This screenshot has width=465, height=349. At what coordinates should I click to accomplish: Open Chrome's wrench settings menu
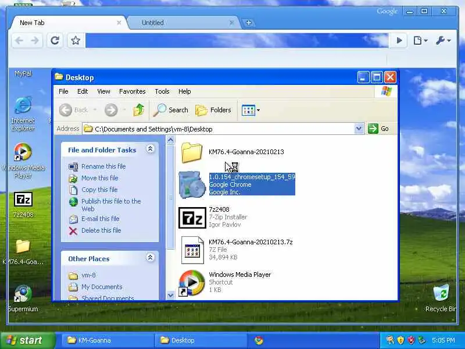point(443,40)
